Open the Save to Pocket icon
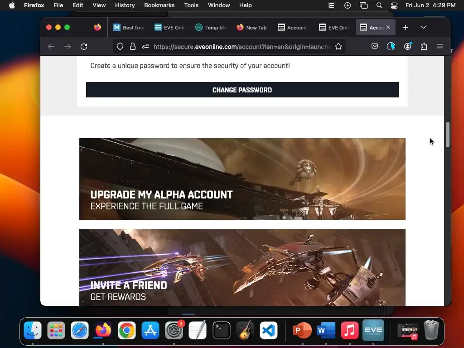Image resolution: width=464 pixels, height=348 pixels. pos(375,47)
